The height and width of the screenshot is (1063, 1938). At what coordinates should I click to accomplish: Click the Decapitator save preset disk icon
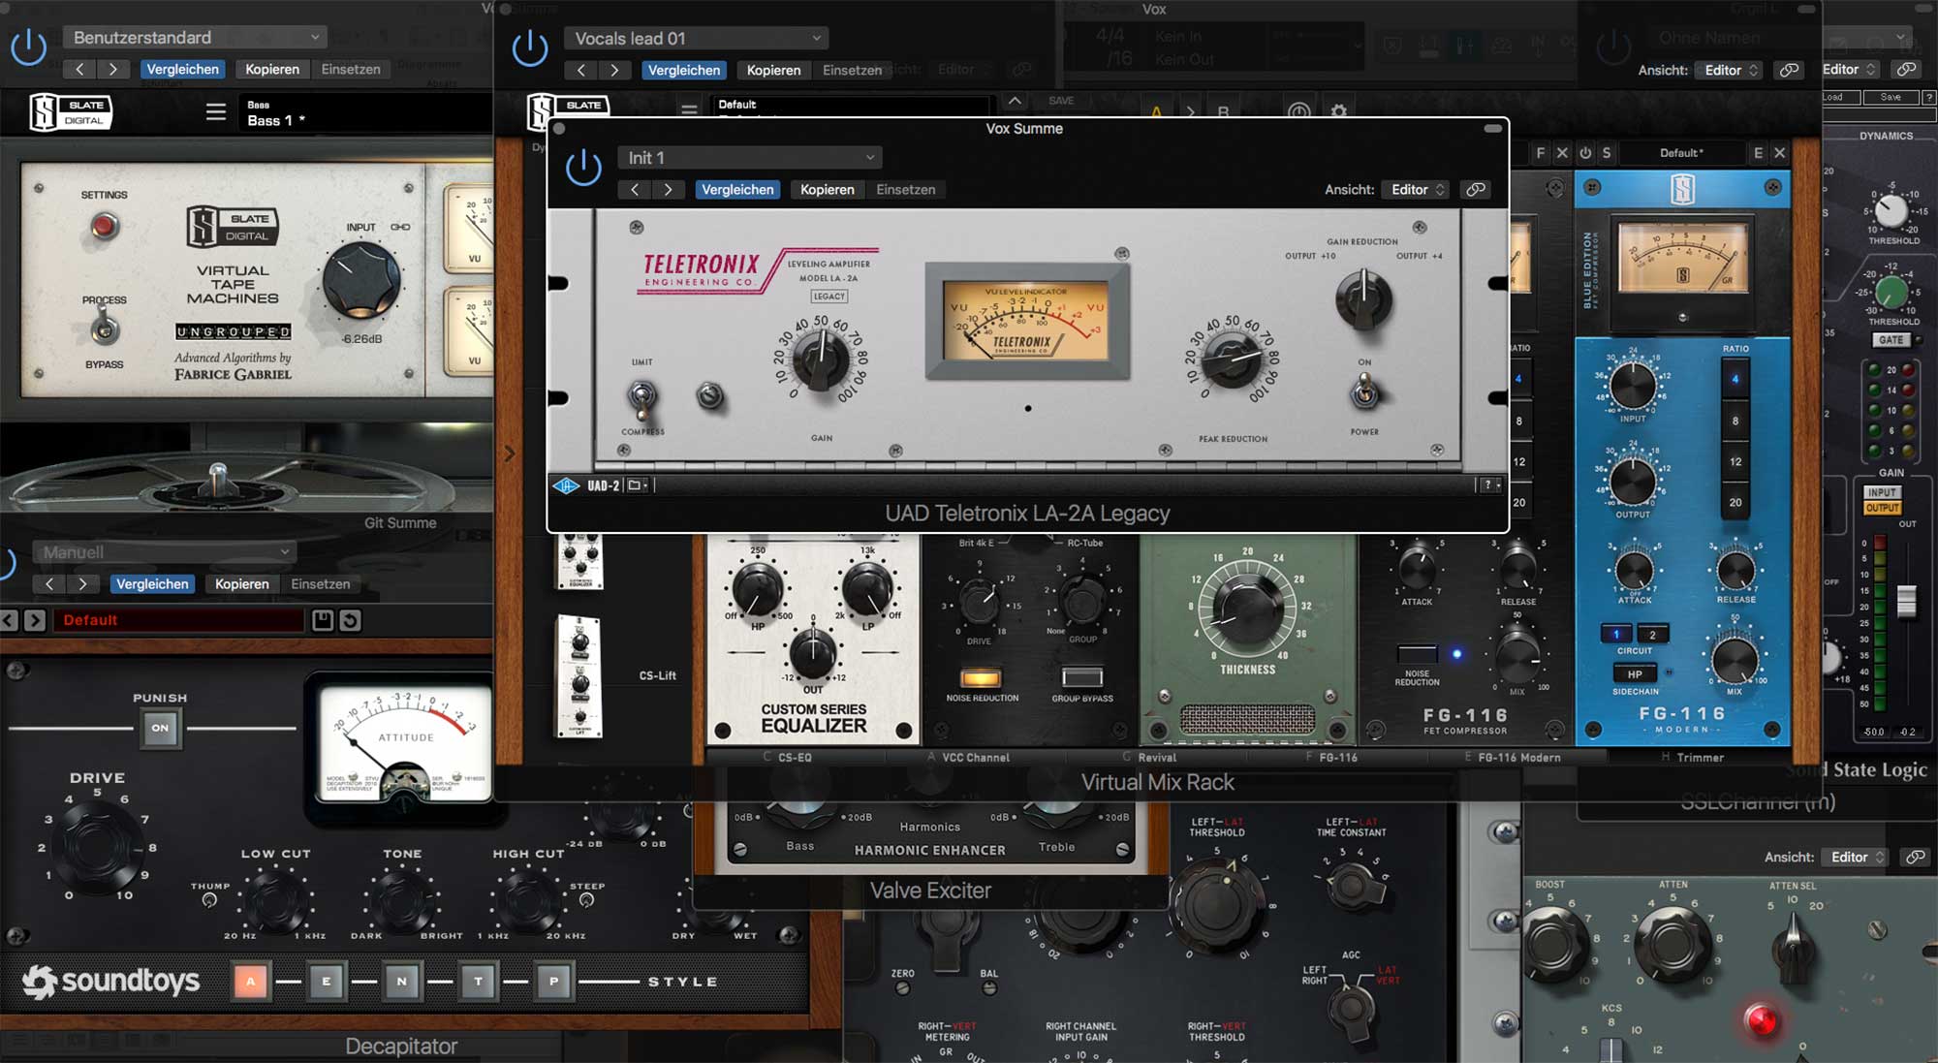coord(323,620)
